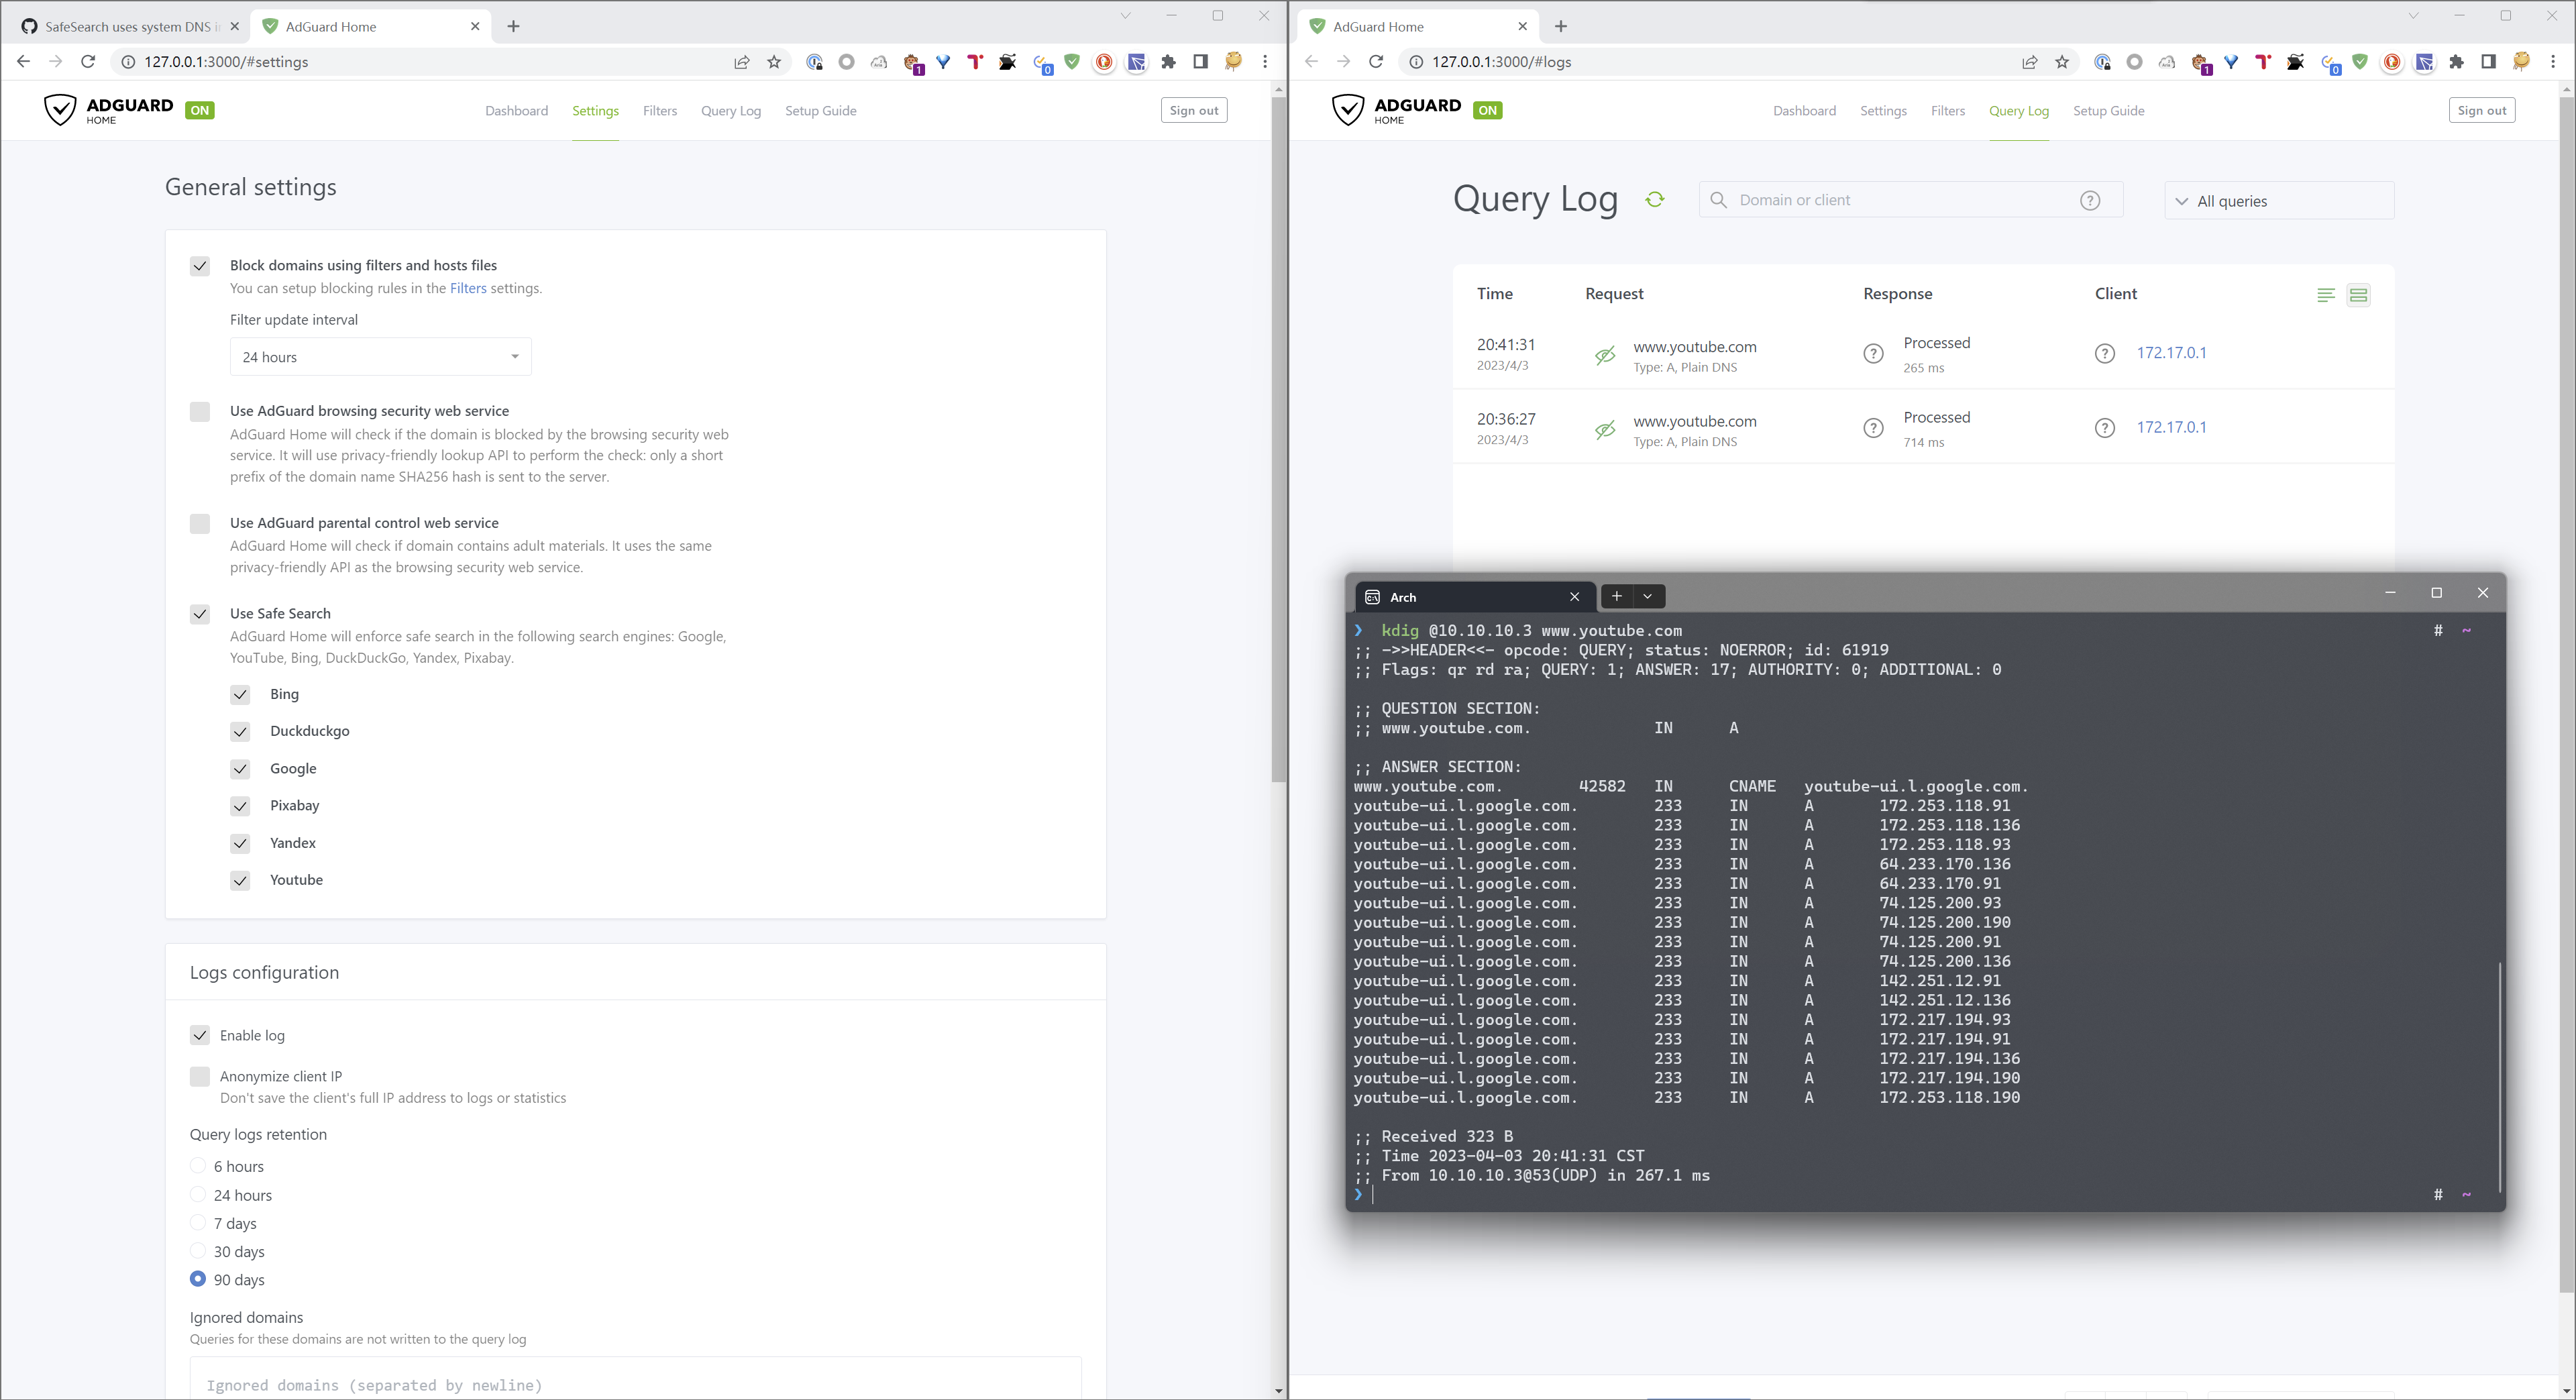The height and width of the screenshot is (1400, 2576).
Task: Click the Sign out button in the left window
Action: [1193, 111]
